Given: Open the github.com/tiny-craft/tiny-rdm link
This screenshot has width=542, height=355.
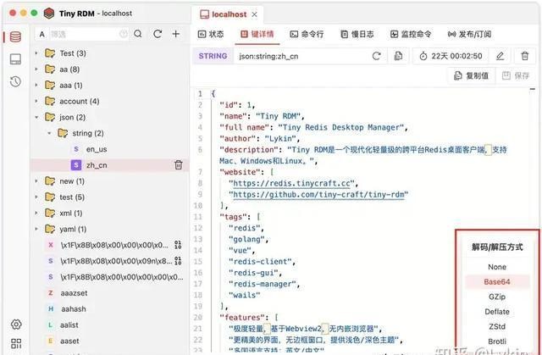Looking at the screenshot, I should [x=318, y=194].
